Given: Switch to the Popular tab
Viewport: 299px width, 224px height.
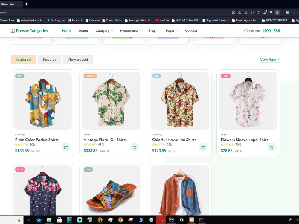Looking at the screenshot, I should pos(50,60).
